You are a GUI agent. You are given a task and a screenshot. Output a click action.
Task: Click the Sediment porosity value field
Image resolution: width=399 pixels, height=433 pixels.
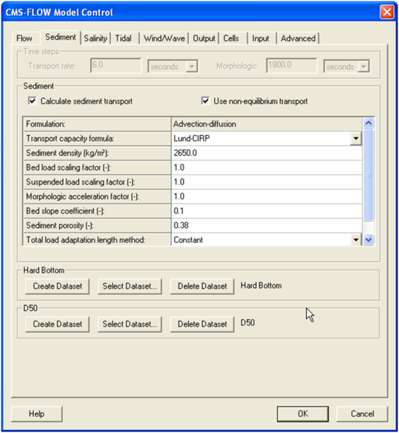(x=266, y=225)
